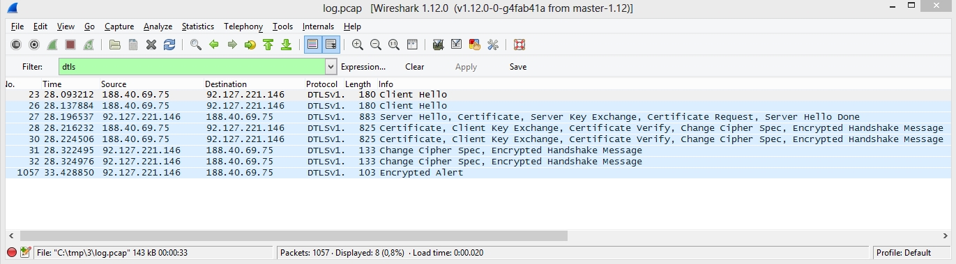The width and height of the screenshot is (956, 264).
Task: Click the capture options gear icon
Action: click(x=33, y=45)
